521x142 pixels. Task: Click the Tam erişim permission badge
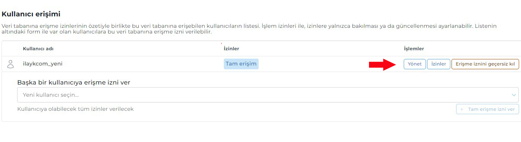pos(241,64)
